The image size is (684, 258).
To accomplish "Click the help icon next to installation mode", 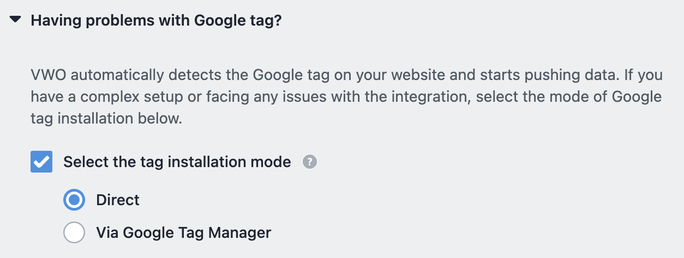I will point(310,162).
